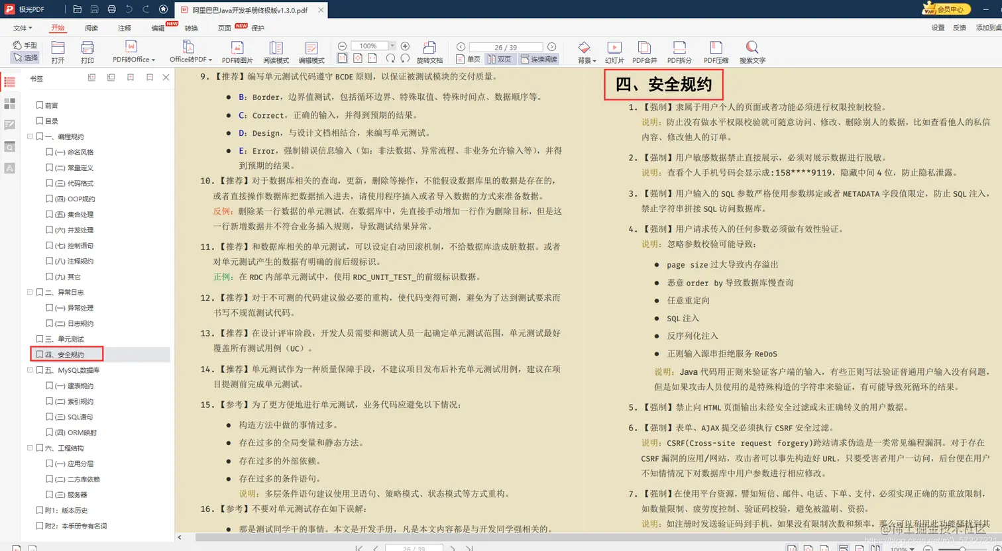
Task: Click the open file folder icon in title bar
Action: point(78,10)
